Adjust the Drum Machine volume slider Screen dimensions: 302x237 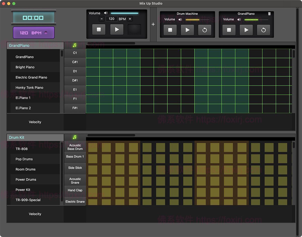[197, 20]
